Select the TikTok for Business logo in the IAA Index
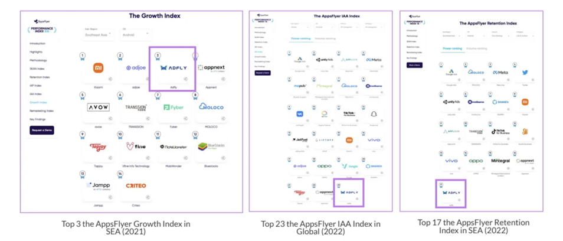Viewport: 563px width, 241px height. pos(349,113)
